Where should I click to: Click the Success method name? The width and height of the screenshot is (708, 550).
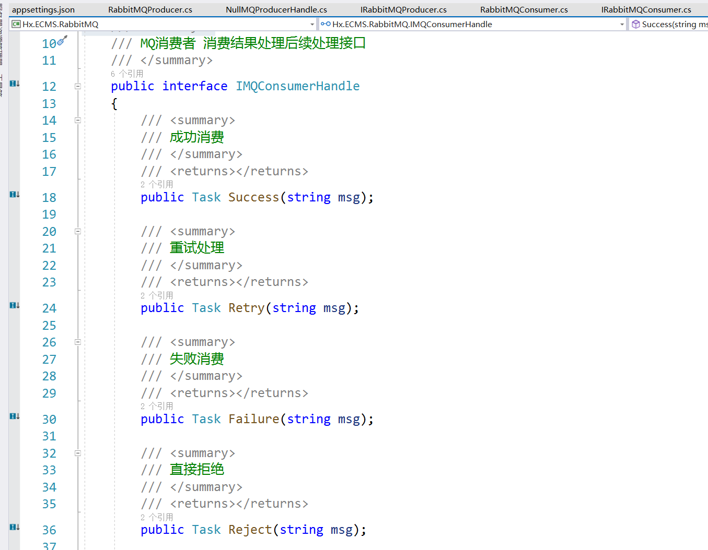(253, 197)
